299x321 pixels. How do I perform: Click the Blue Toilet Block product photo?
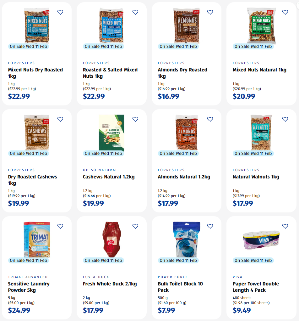pyautogui.click(x=186, y=240)
